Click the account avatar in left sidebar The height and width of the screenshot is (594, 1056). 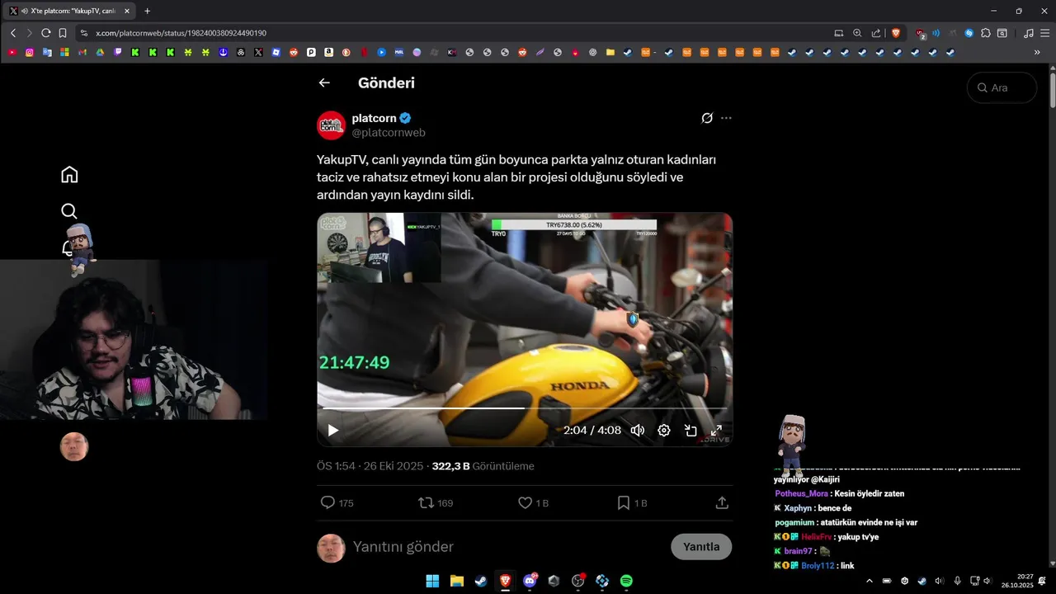coord(74,446)
